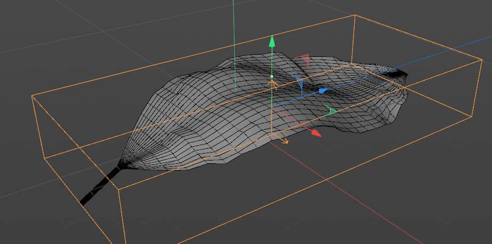Click the upper orange arrow handle
The width and height of the screenshot is (492, 244).
pyautogui.click(x=273, y=85)
